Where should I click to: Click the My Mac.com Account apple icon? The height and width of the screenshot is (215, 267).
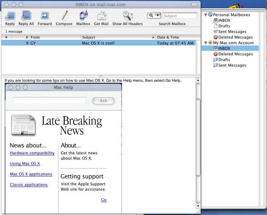(x=210, y=43)
